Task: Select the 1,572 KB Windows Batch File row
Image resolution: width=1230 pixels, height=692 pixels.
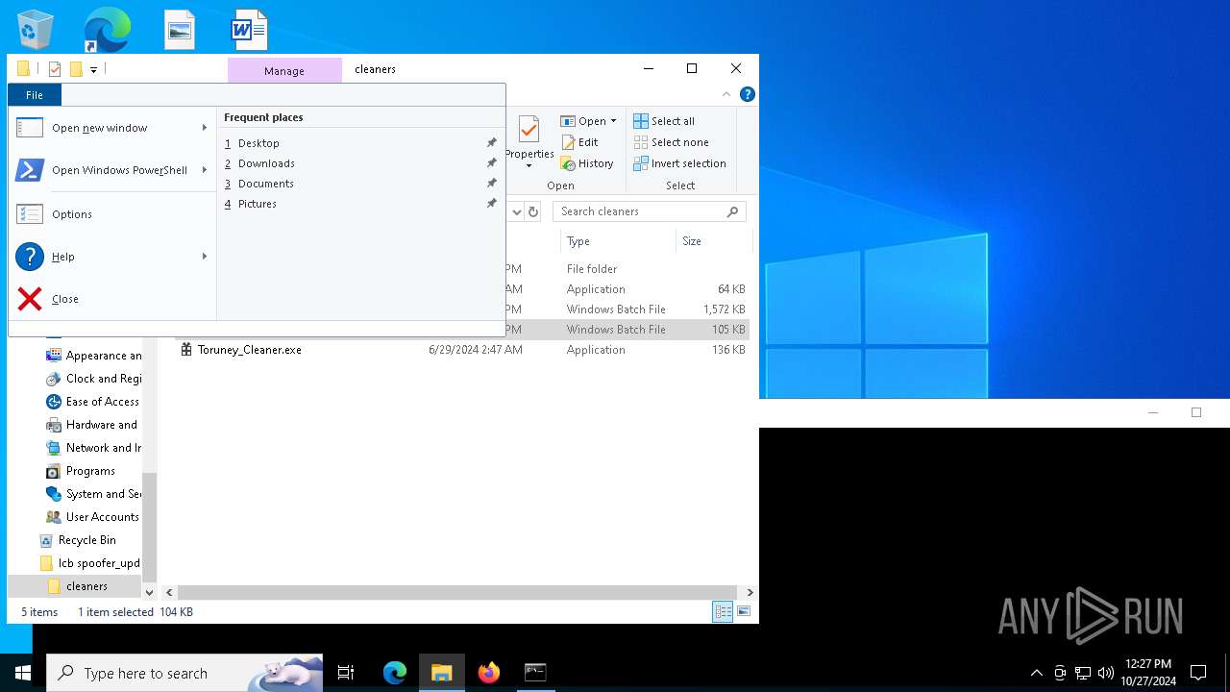Action: click(627, 309)
